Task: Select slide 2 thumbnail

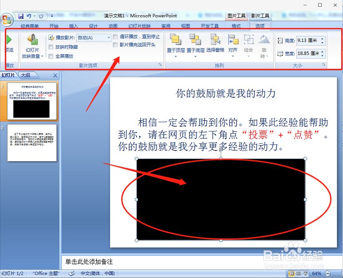Action: pos(32,143)
